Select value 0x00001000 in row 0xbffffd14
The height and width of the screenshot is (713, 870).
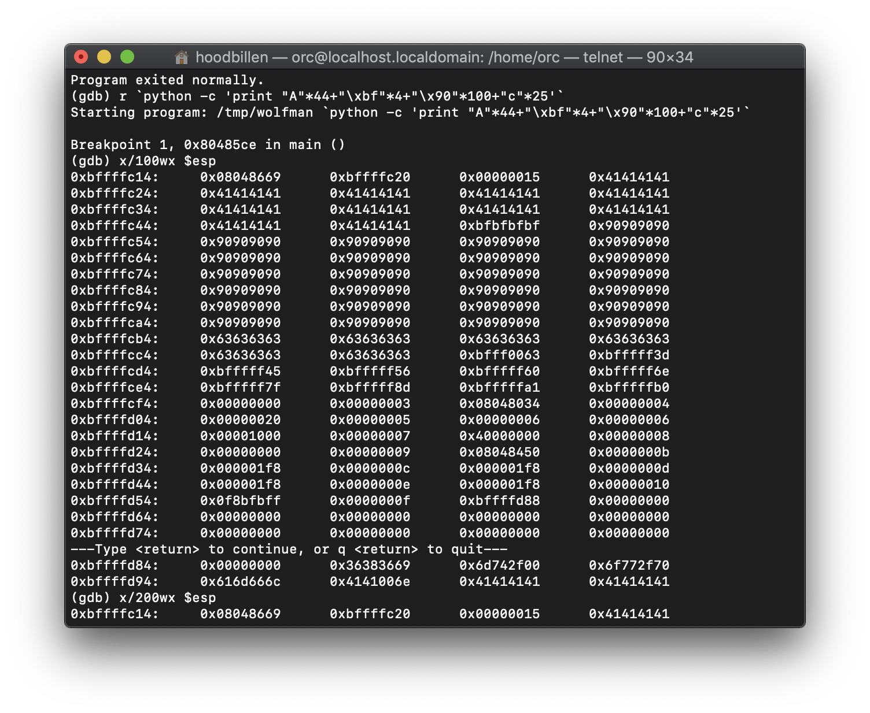pos(241,436)
